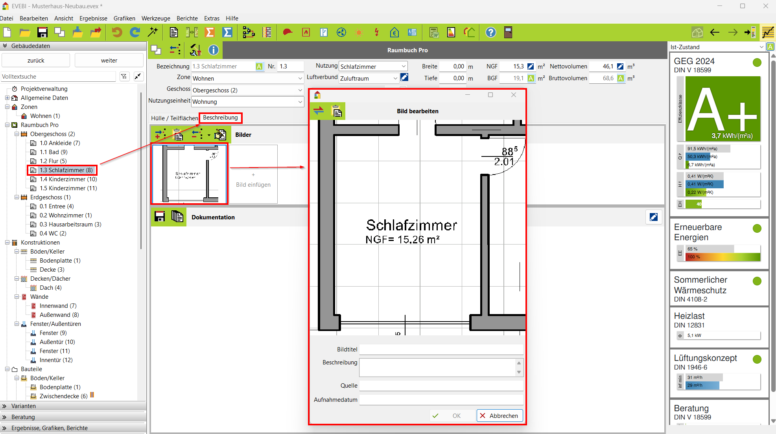Toggle the green A auto button next to Bezeichnung
776x434 pixels.
[259, 66]
